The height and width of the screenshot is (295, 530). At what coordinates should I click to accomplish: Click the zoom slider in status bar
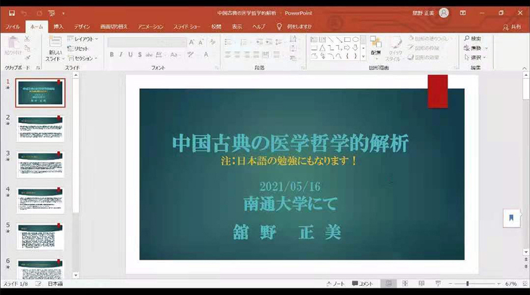tap(467, 284)
